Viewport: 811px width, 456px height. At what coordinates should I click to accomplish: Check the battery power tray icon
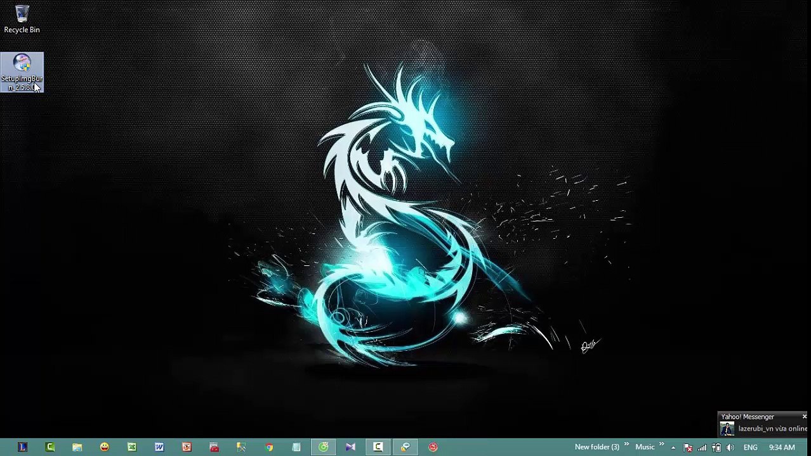(x=716, y=448)
